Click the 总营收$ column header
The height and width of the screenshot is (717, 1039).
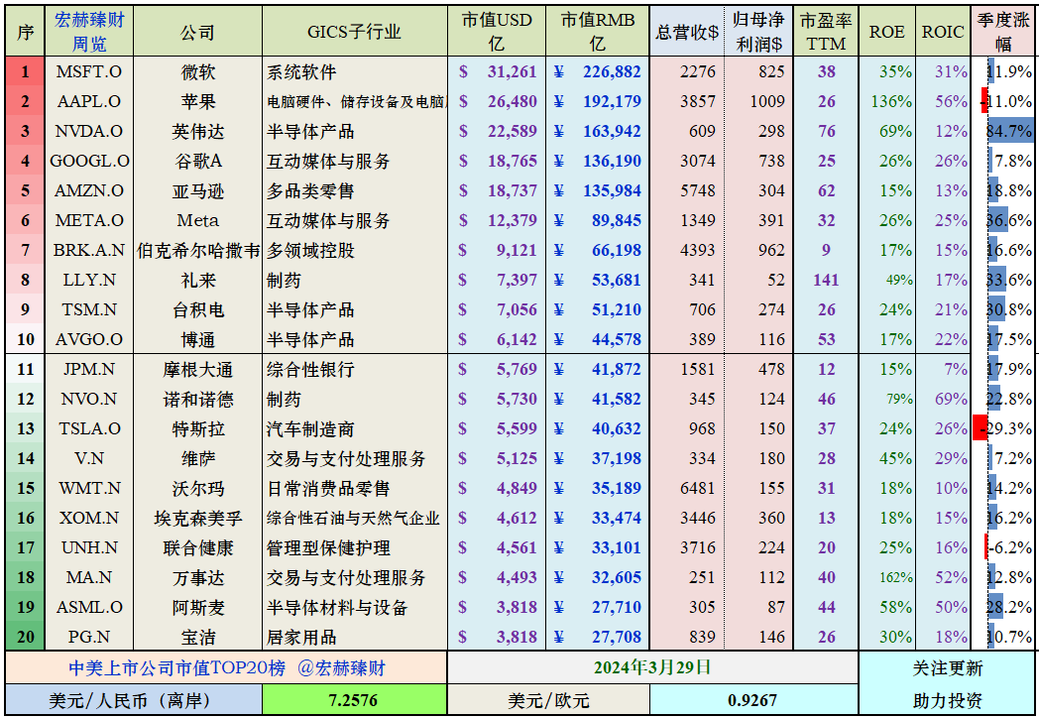(686, 31)
